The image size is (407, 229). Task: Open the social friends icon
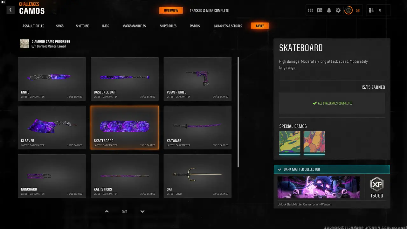coord(371,10)
